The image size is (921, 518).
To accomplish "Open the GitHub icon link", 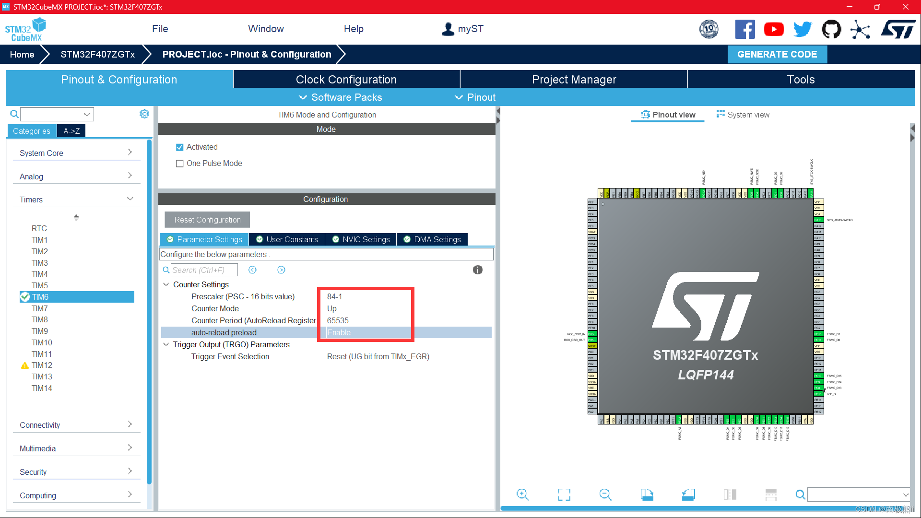I will pyautogui.click(x=831, y=30).
